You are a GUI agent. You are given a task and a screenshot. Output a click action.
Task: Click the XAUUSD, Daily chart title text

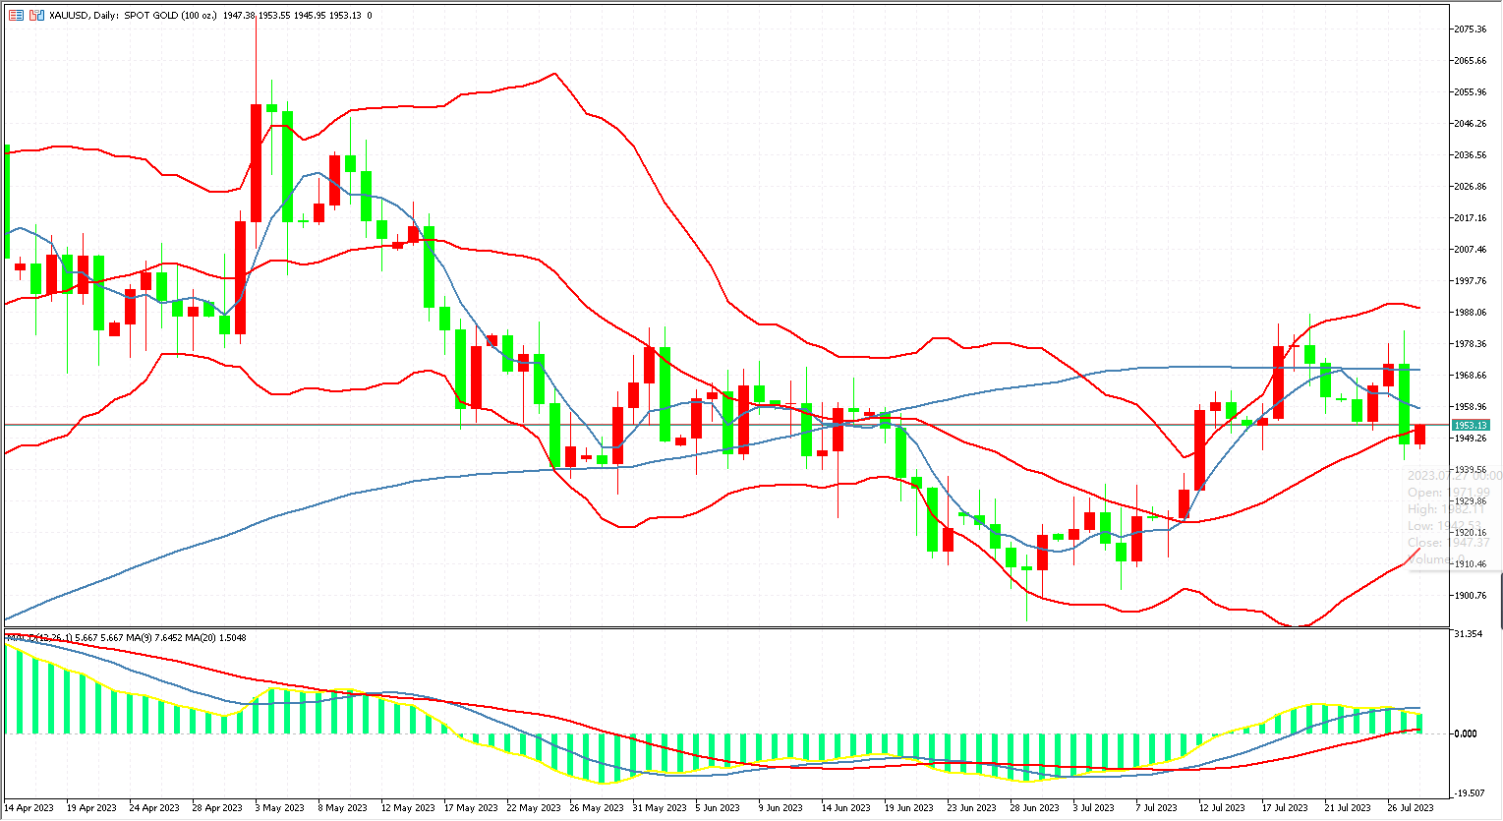(x=85, y=16)
